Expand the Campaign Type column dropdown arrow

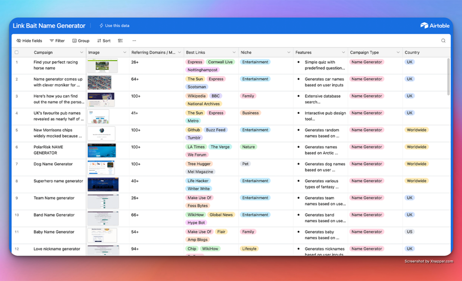[398, 52]
